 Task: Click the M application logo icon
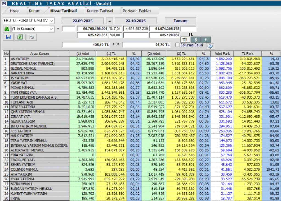click(4, 4)
